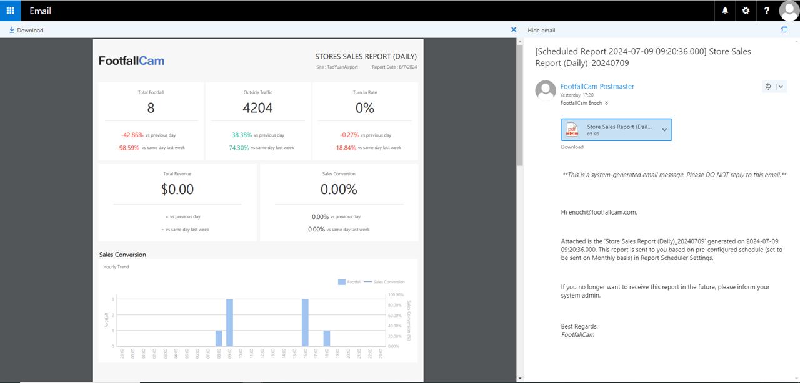Open the app launcher grid
Image resolution: width=800 pixels, height=383 pixels.
pyautogui.click(x=10, y=11)
